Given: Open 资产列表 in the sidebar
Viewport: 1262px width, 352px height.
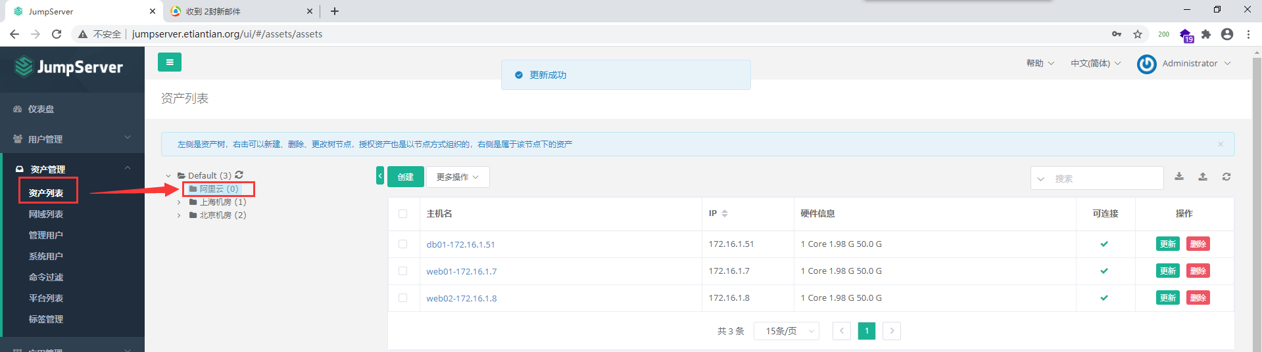Looking at the screenshot, I should [46, 193].
